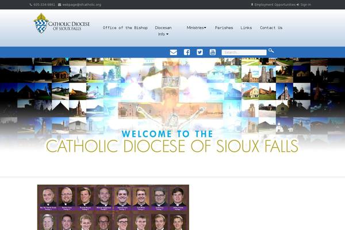This screenshot has width=345, height=230.
Task: Expand the Ministries dropdown menu
Action: tap(196, 28)
